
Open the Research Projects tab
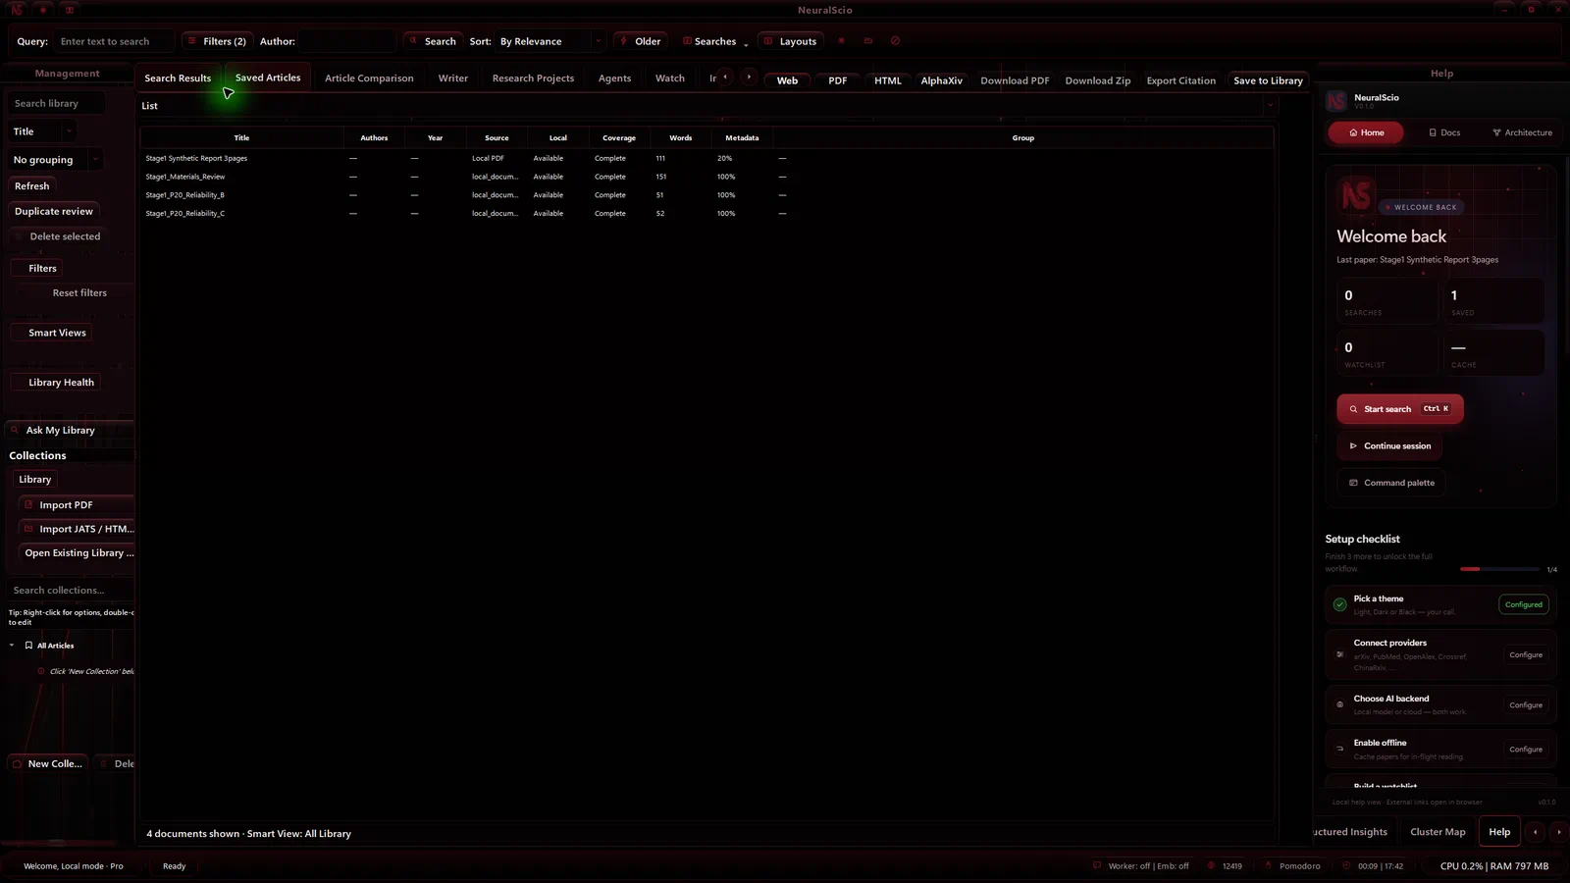click(x=533, y=78)
